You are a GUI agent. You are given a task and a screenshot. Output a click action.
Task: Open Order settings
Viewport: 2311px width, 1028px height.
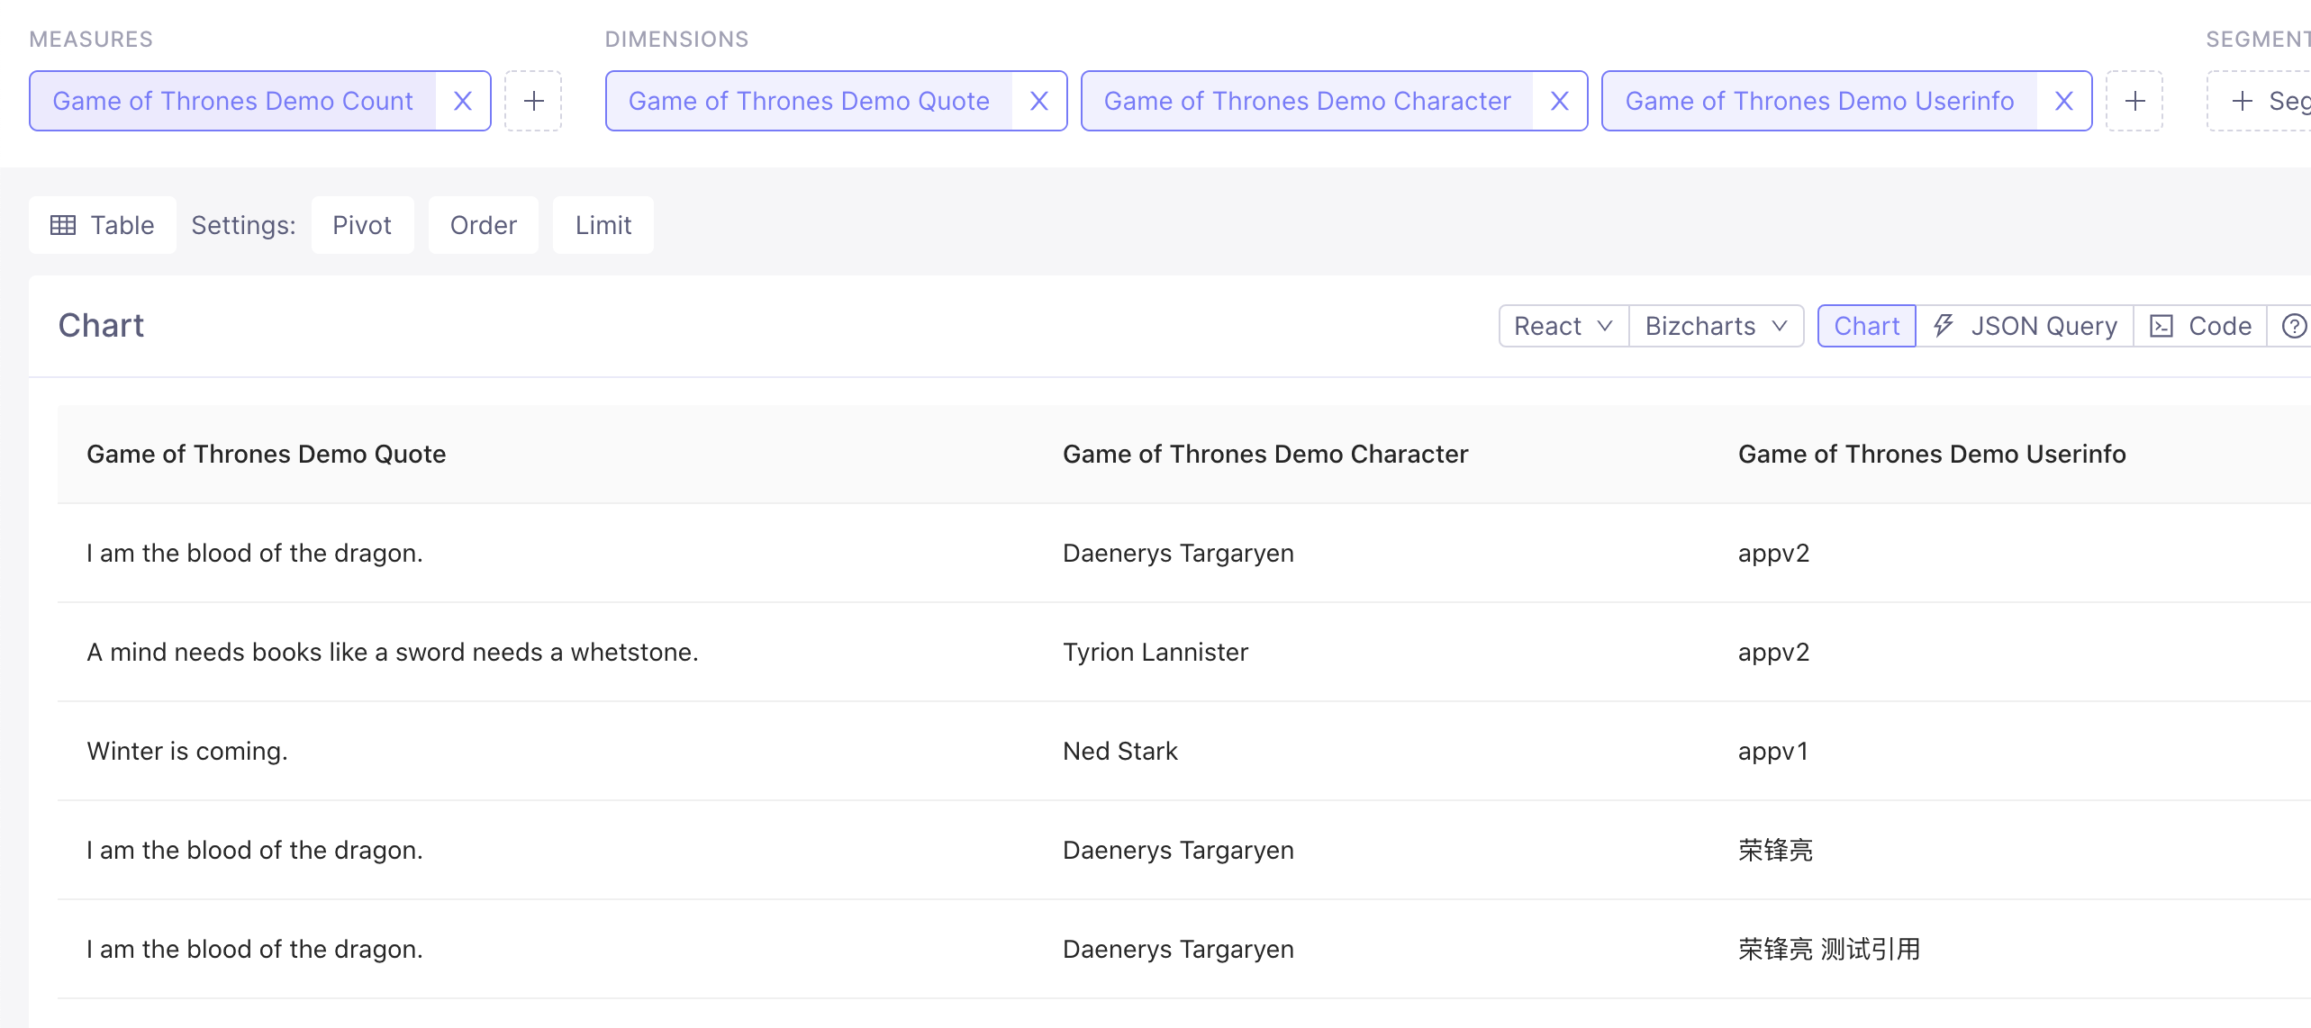point(484,225)
